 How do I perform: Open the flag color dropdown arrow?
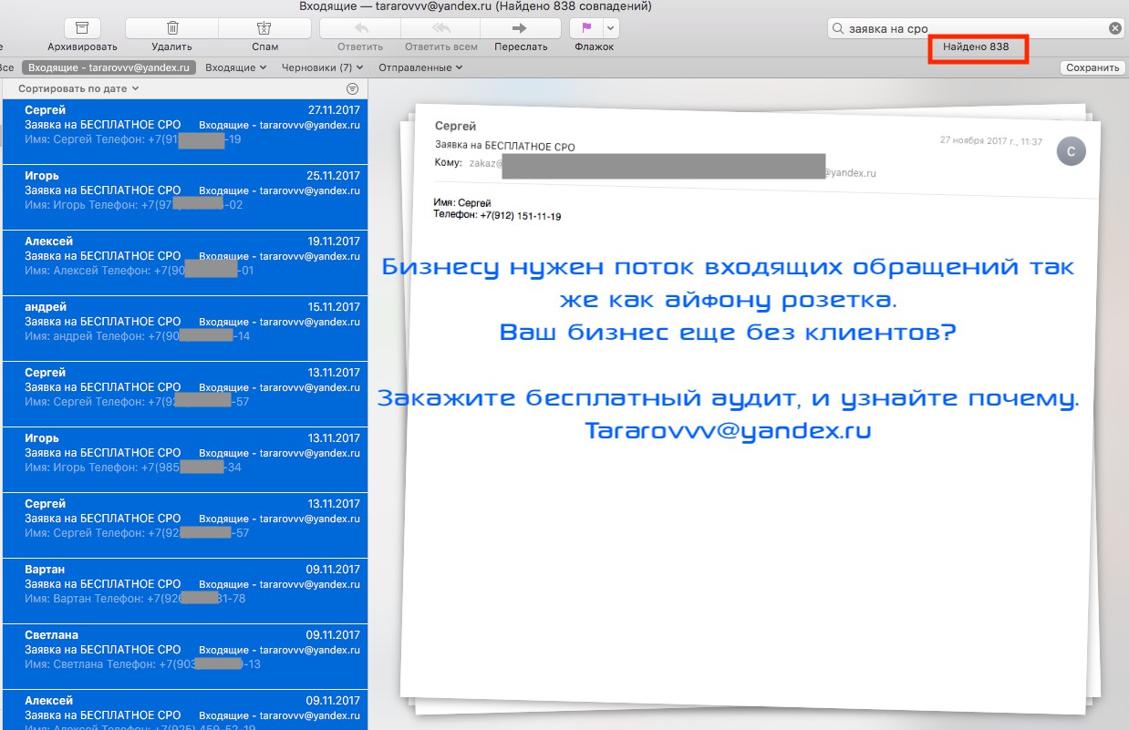pos(611,28)
